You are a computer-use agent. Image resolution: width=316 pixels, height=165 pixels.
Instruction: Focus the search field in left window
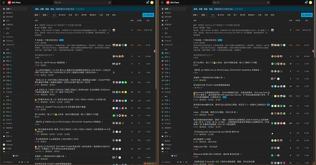point(82,3)
